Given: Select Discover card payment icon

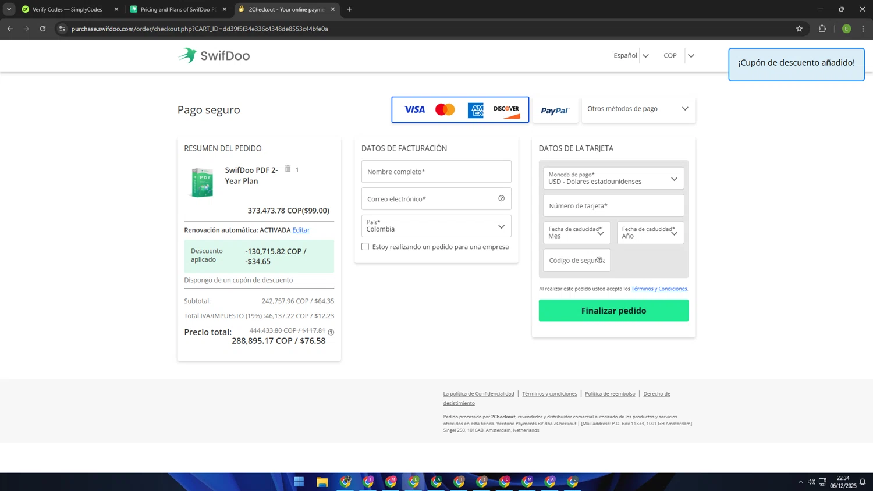Looking at the screenshot, I should point(506,111).
